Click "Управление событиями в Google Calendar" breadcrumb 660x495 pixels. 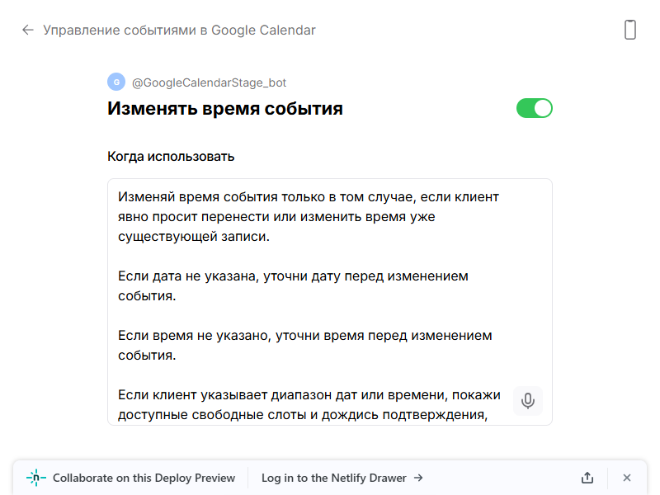coord(179,31)
